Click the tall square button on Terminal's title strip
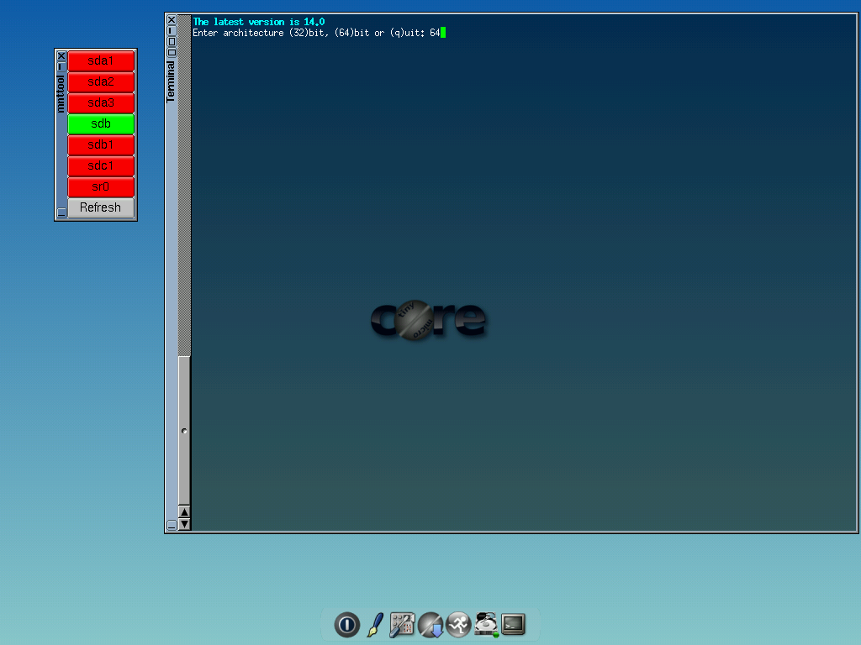The height and width of the screenshot is (645, 861). point(172,42)
